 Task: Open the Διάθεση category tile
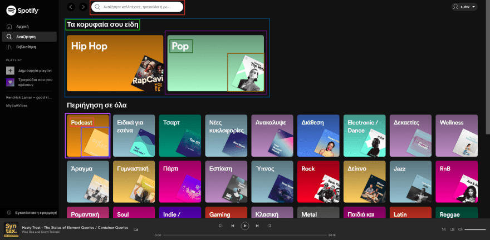coord(318,136)
